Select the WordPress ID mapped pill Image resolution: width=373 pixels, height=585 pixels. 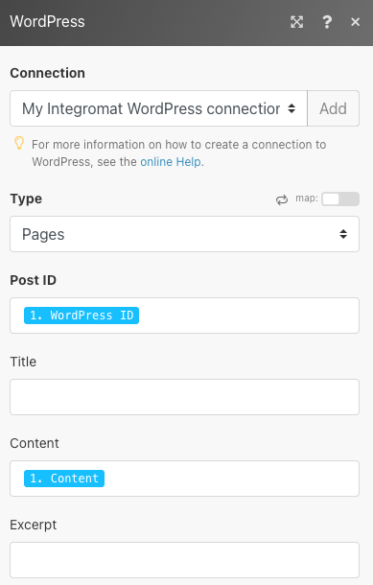click(82, 316)
